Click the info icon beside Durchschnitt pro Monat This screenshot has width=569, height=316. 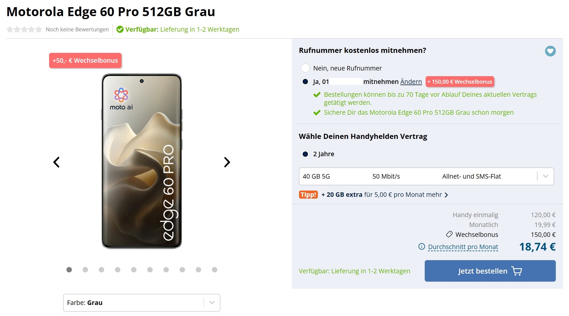pyautogui.click(x=421, y=247)
